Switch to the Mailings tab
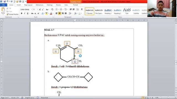177x99 pixels. [50, 5]
